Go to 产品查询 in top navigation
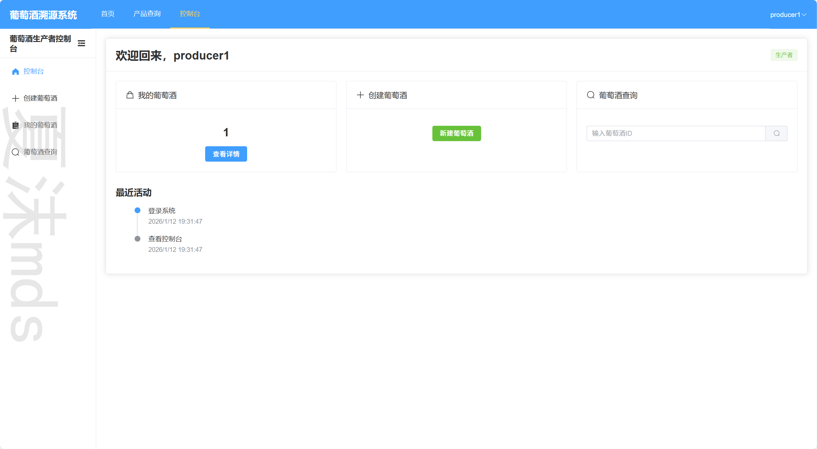Image resolution: width=817 pixels, height=449 pixels. pyautogui.click(x=147, y=14)
